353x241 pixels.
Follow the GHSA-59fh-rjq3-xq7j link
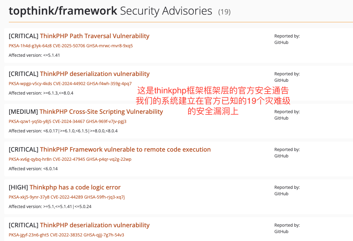[104, 197]
